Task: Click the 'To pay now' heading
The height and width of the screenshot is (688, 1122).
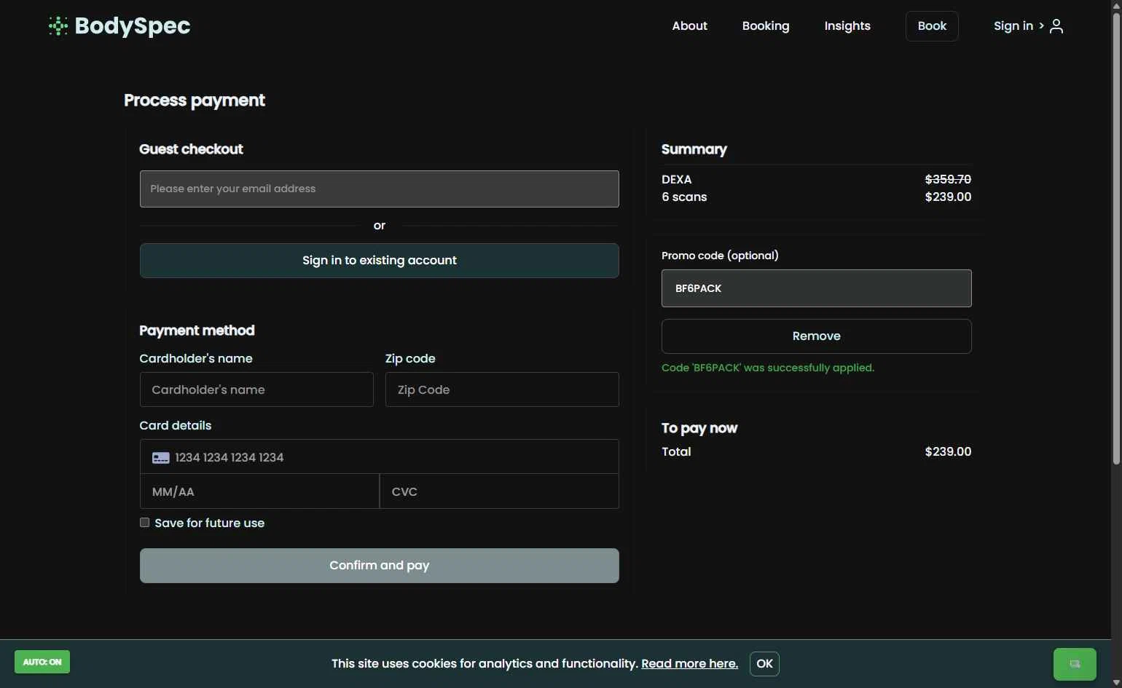Action: (699, 428)
